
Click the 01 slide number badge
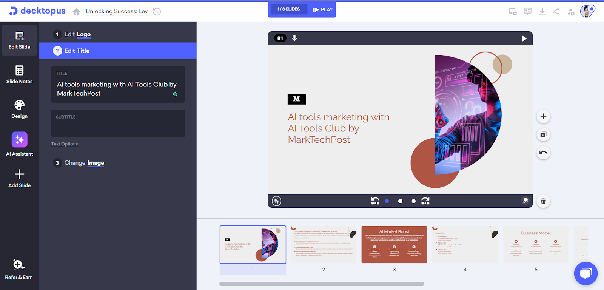pos(280,38)
